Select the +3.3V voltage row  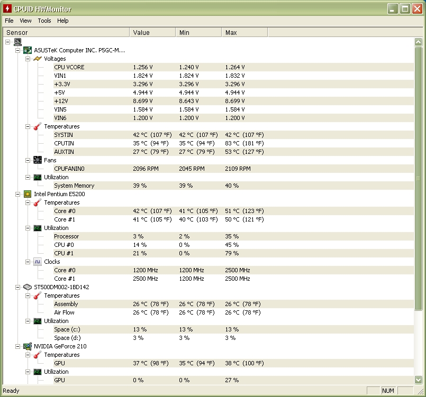pyautogui.click(x=234, y=84)
